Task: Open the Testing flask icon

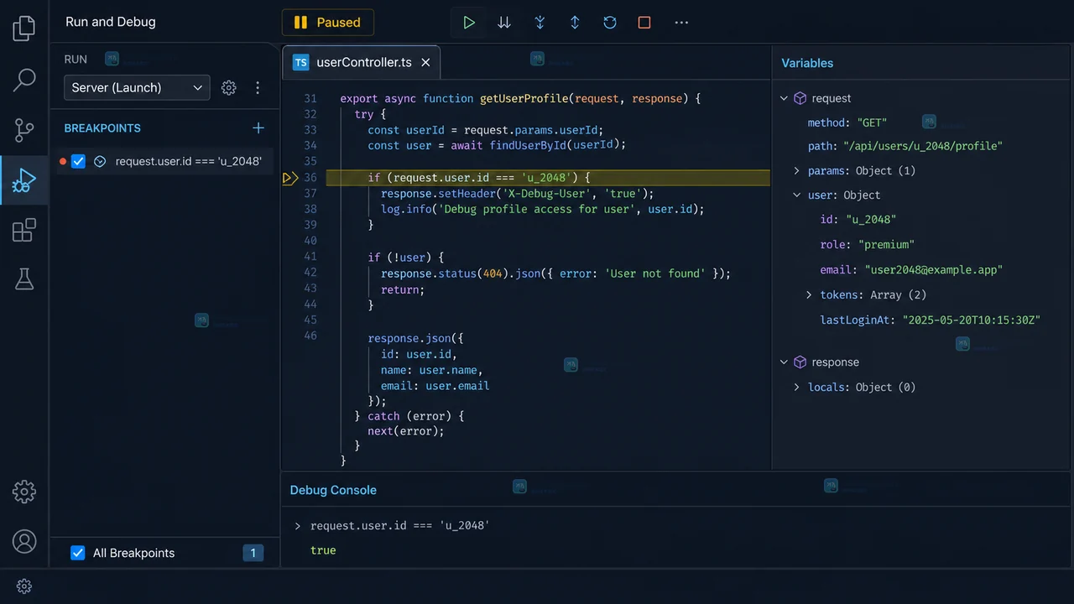Action: pyautogui.click(x=24, y=279)
